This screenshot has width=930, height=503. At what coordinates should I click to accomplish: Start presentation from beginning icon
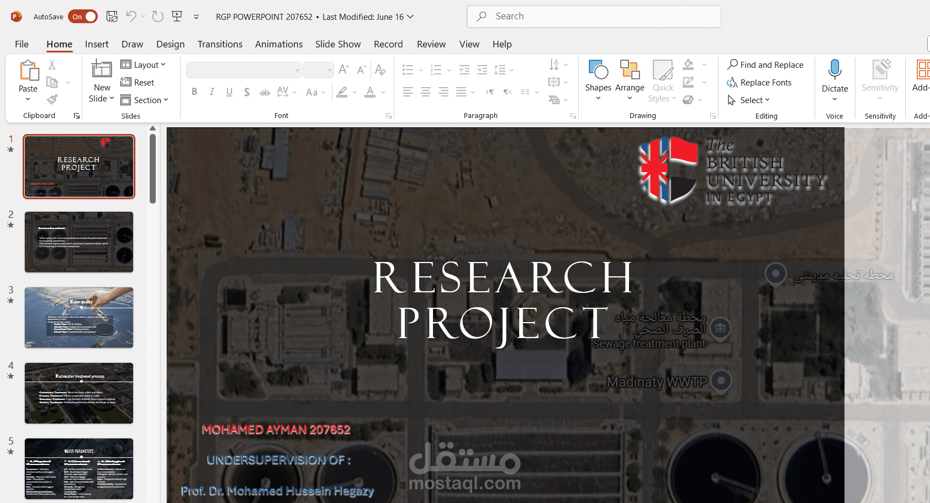(x=177, y=17)
